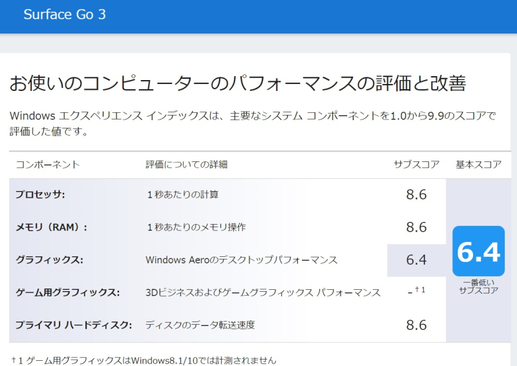The image size is (517, 366).
Task: Click the highlighted graphics subscore 6.4
Action: 416,260
